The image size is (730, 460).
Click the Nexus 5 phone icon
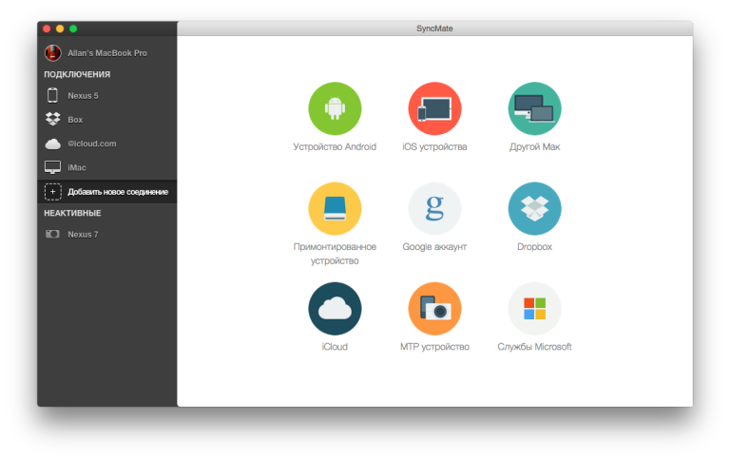pyautogui.click(x=52, y=95)
